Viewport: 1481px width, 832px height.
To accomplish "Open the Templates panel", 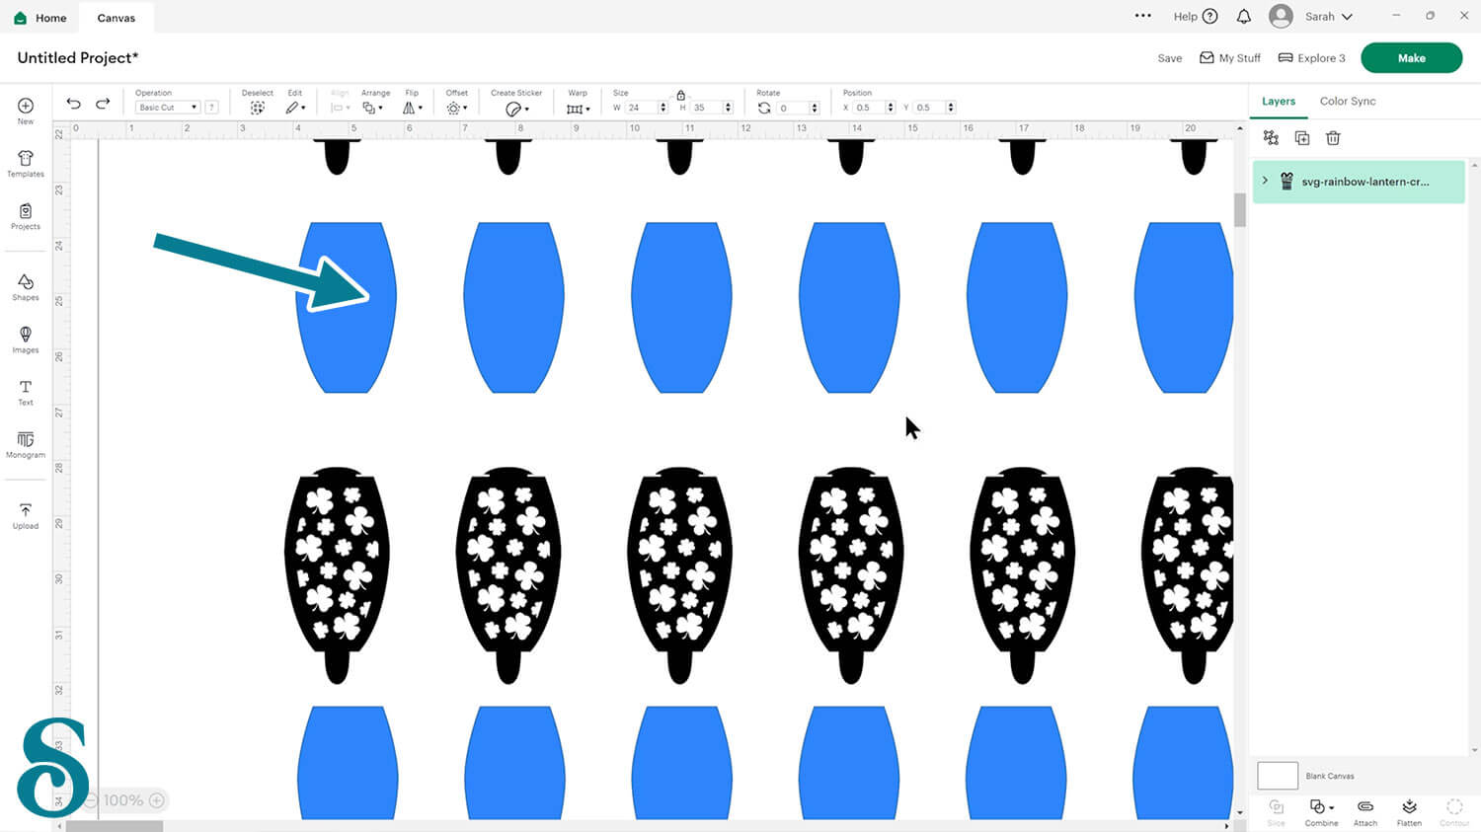I will pos(26,164).
